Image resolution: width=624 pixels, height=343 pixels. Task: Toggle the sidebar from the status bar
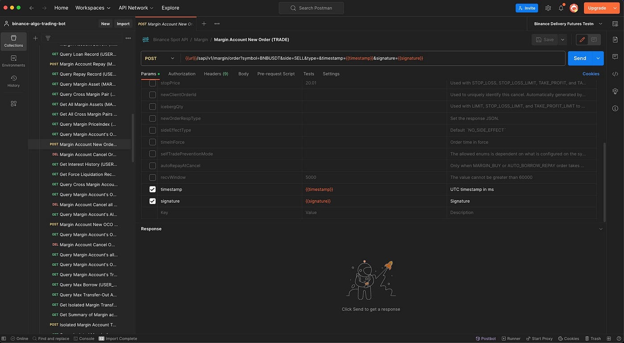[4, 339]
